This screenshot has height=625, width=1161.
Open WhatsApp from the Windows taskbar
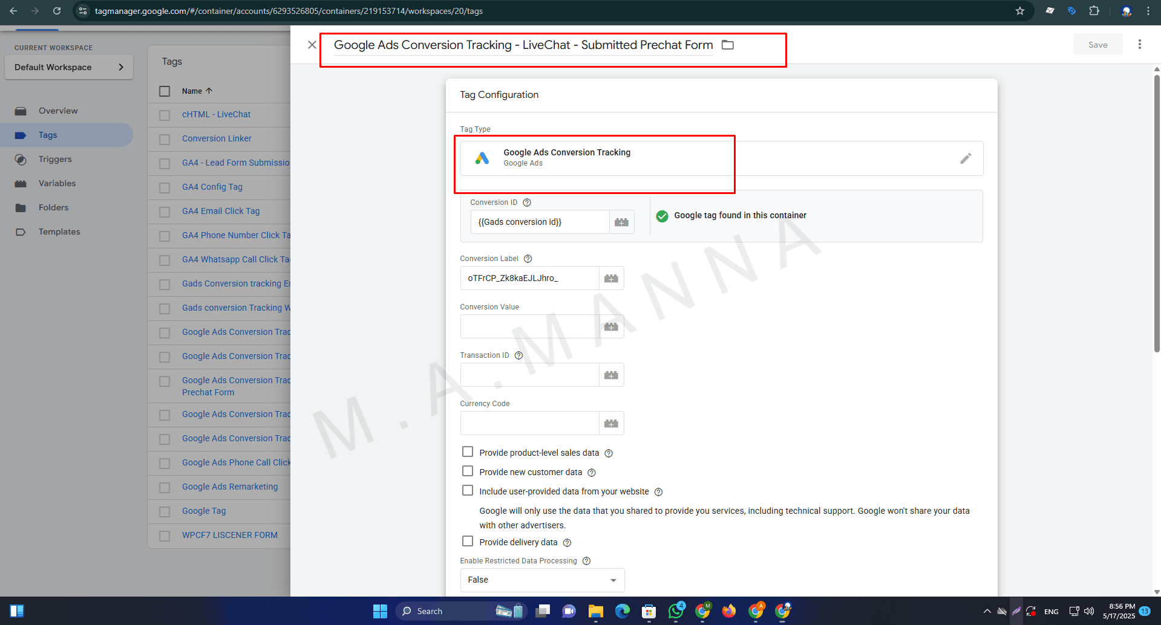click(x=676, y=611)
